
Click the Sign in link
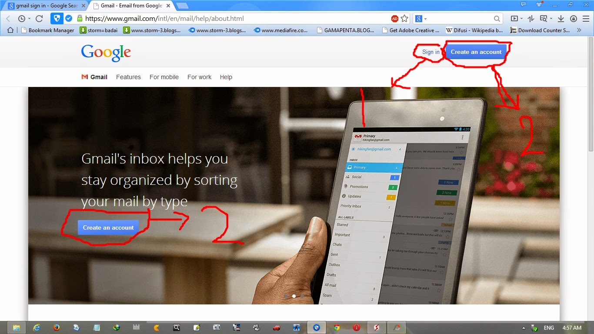430,52
